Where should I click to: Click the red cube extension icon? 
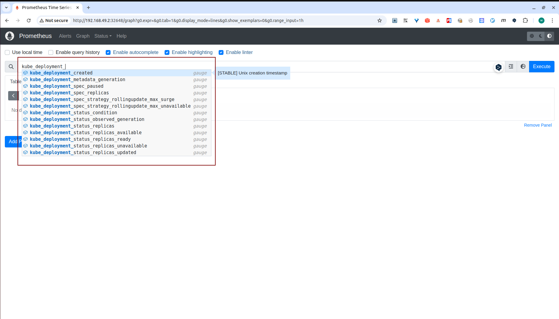point(427,21)
